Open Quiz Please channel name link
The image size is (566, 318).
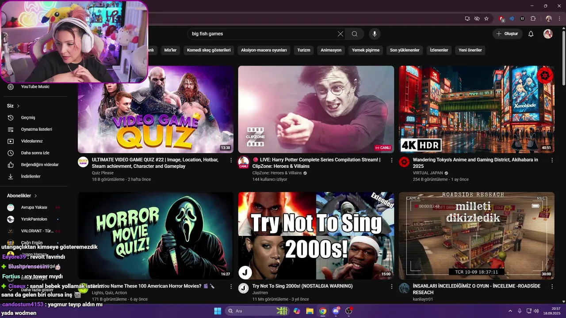(x=103, y=173)
